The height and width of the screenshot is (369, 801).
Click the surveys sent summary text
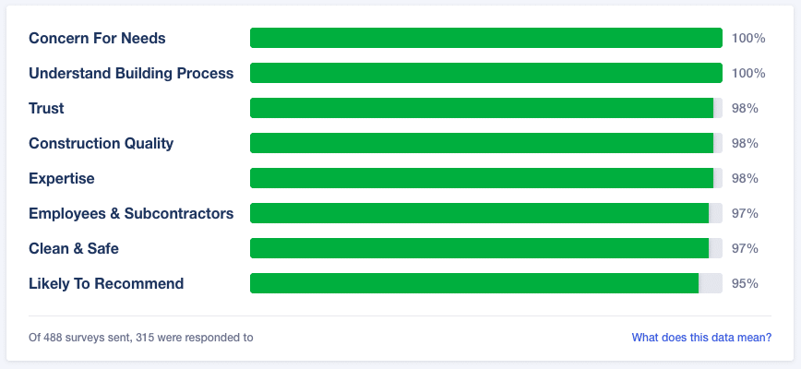click(141, 338)
